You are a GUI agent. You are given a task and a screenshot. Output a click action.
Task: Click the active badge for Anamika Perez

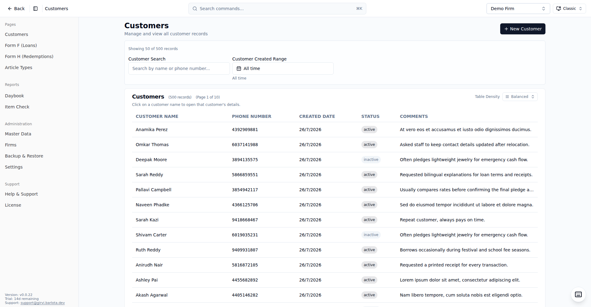(x=369, y=130)
